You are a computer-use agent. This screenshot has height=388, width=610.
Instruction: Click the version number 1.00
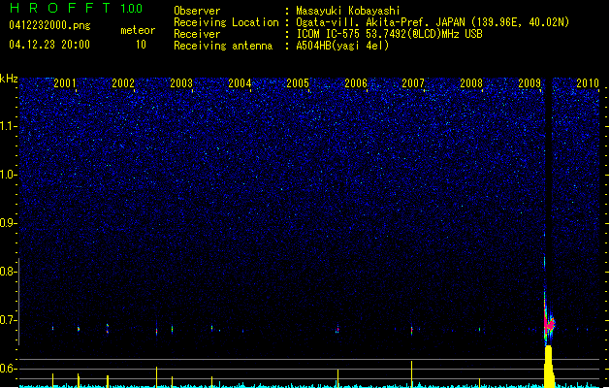(x=131, y=8)
